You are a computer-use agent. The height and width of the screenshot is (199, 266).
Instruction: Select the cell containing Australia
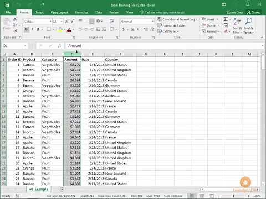(120, 96)
